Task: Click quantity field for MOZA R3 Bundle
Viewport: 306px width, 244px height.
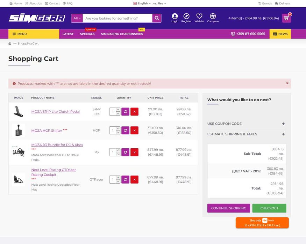Action: point(113,152)
